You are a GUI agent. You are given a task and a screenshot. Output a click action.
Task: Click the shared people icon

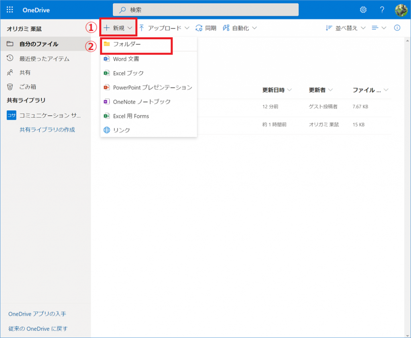pyautogui.click(x=10, y=73)
